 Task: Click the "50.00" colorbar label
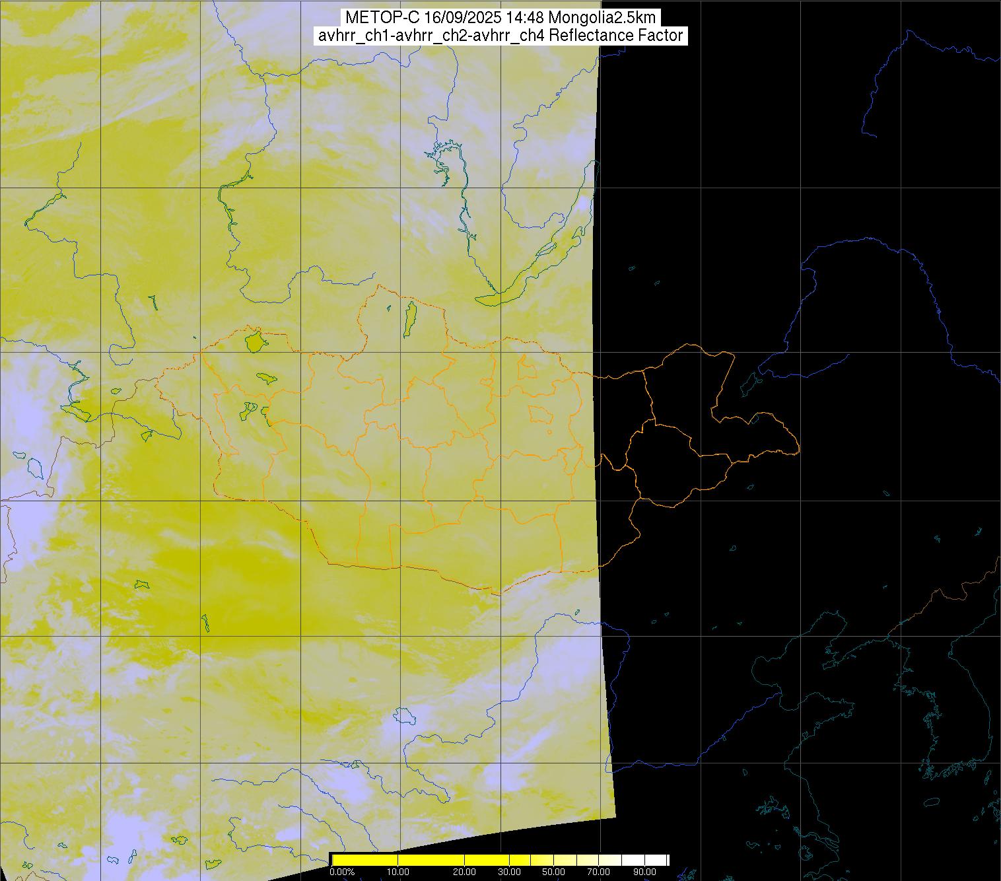553,872
